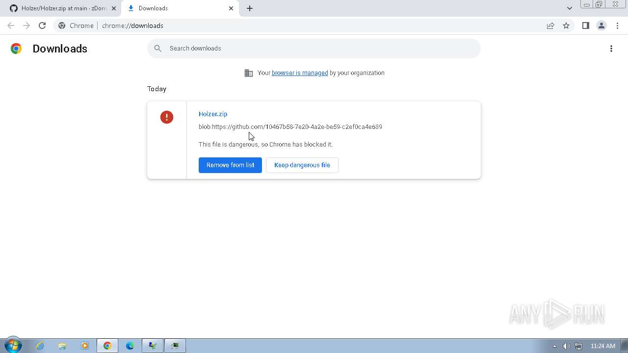Click the 11:24 AM taskbar clock
This screenshot has width=628, height=353.
click(x=603, y=346)
